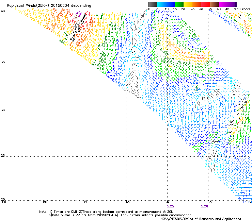Click the '-35' longitude axis label
This screenshot has height=221, width=252.
click(x=208, y=202)
